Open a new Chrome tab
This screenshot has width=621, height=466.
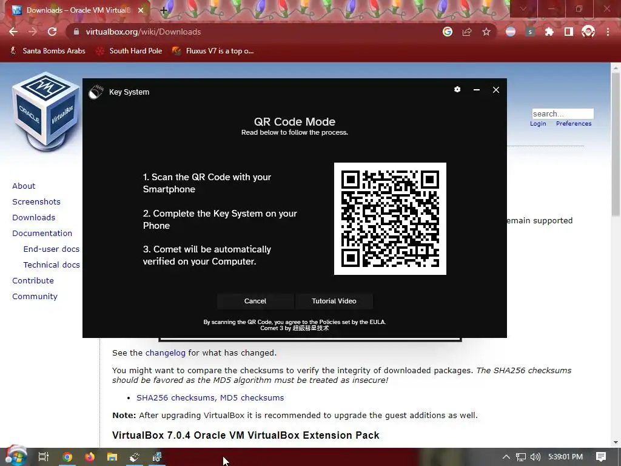click(164, 10)
